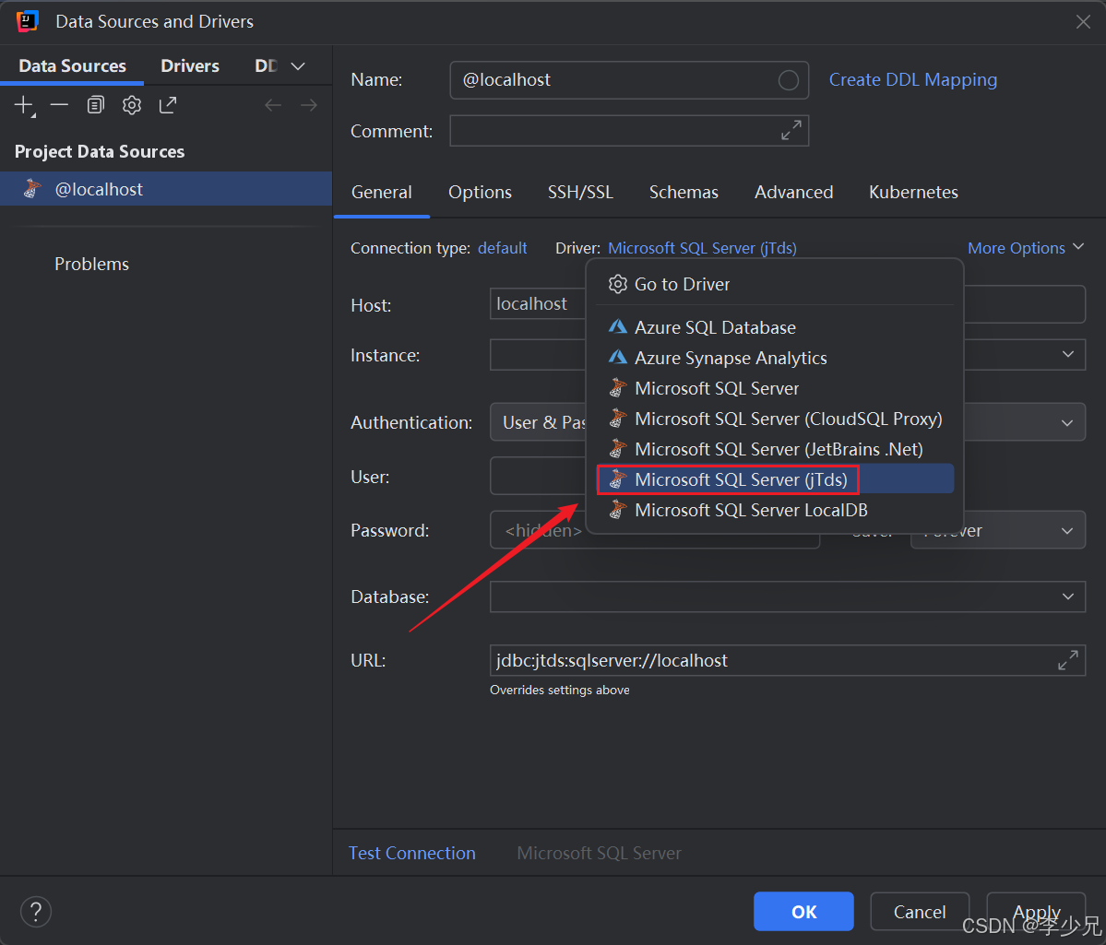The height and width of the screenshot is (945, 1106).
Task: Open the SSH/SSL tab
Action: [580, 192]
